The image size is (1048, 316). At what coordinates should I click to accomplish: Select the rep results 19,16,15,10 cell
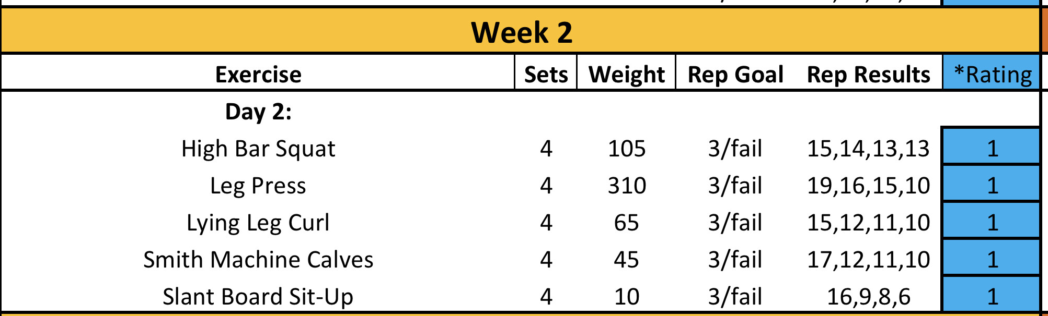coord(868,186)
